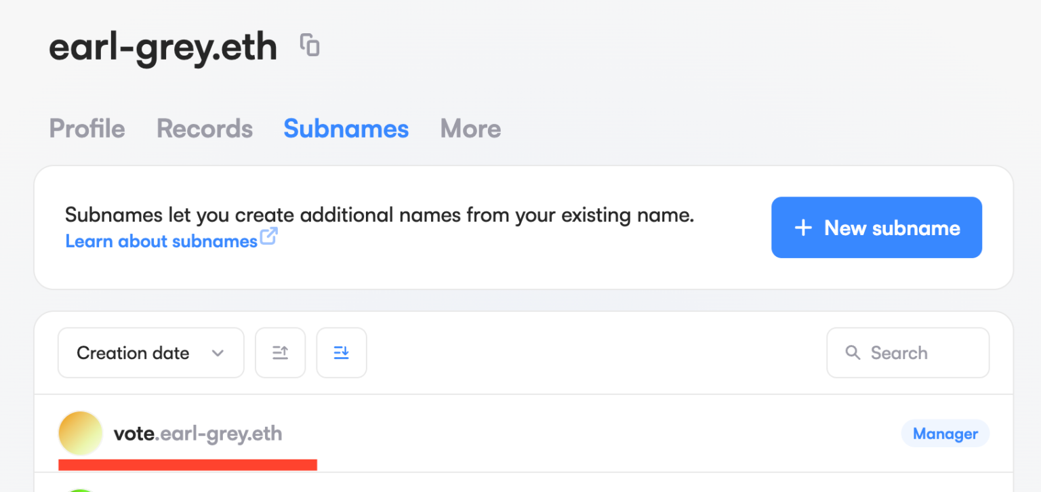Click the earl-grey.eth page heading

click(x=163, y=47)
